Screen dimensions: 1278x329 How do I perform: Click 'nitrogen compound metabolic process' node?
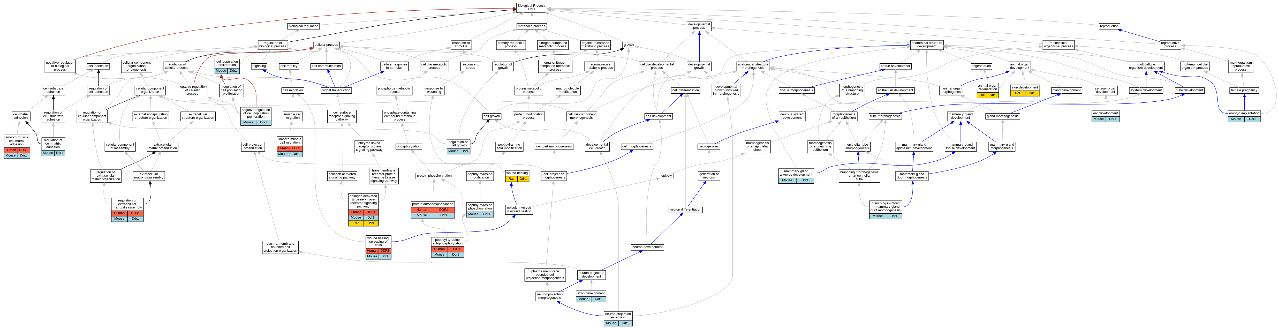pos(553,45)
